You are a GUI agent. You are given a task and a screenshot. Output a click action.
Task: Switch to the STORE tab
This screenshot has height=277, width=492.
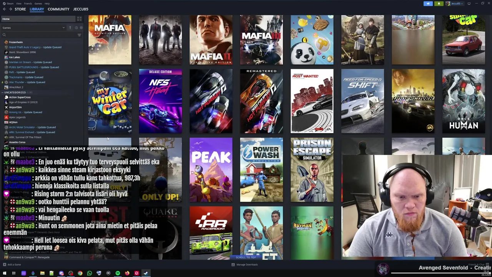pos(20,9)
